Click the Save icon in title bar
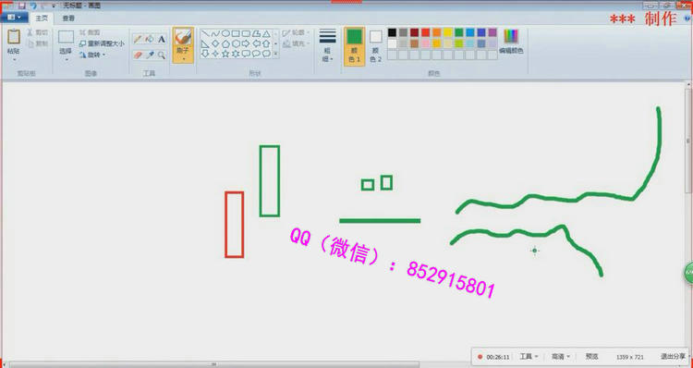Image resolution: width=693 pixels, height=368 pixels. pyautogui.click(x=21, y=6)
